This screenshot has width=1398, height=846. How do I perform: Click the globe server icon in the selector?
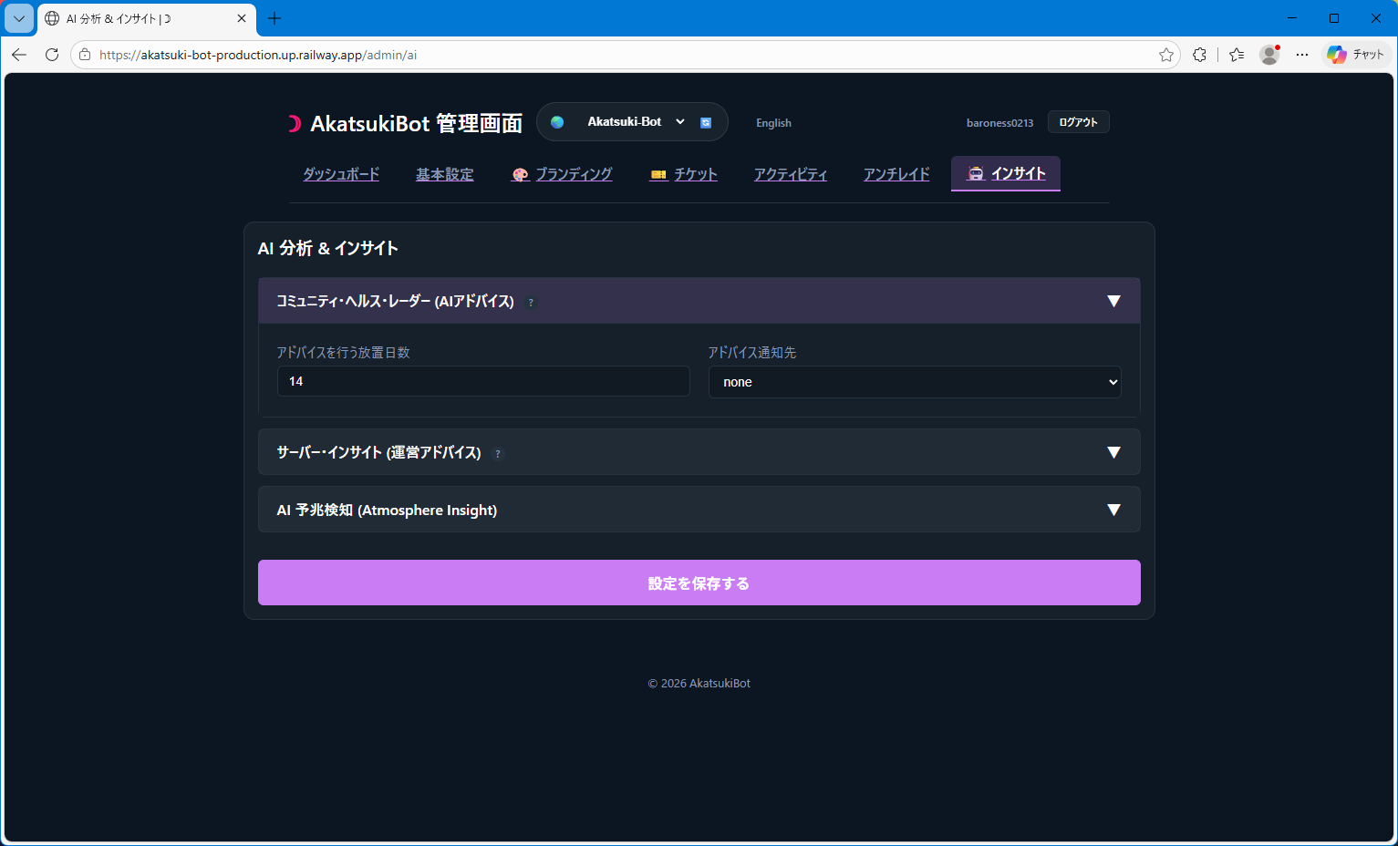[557, 122]
